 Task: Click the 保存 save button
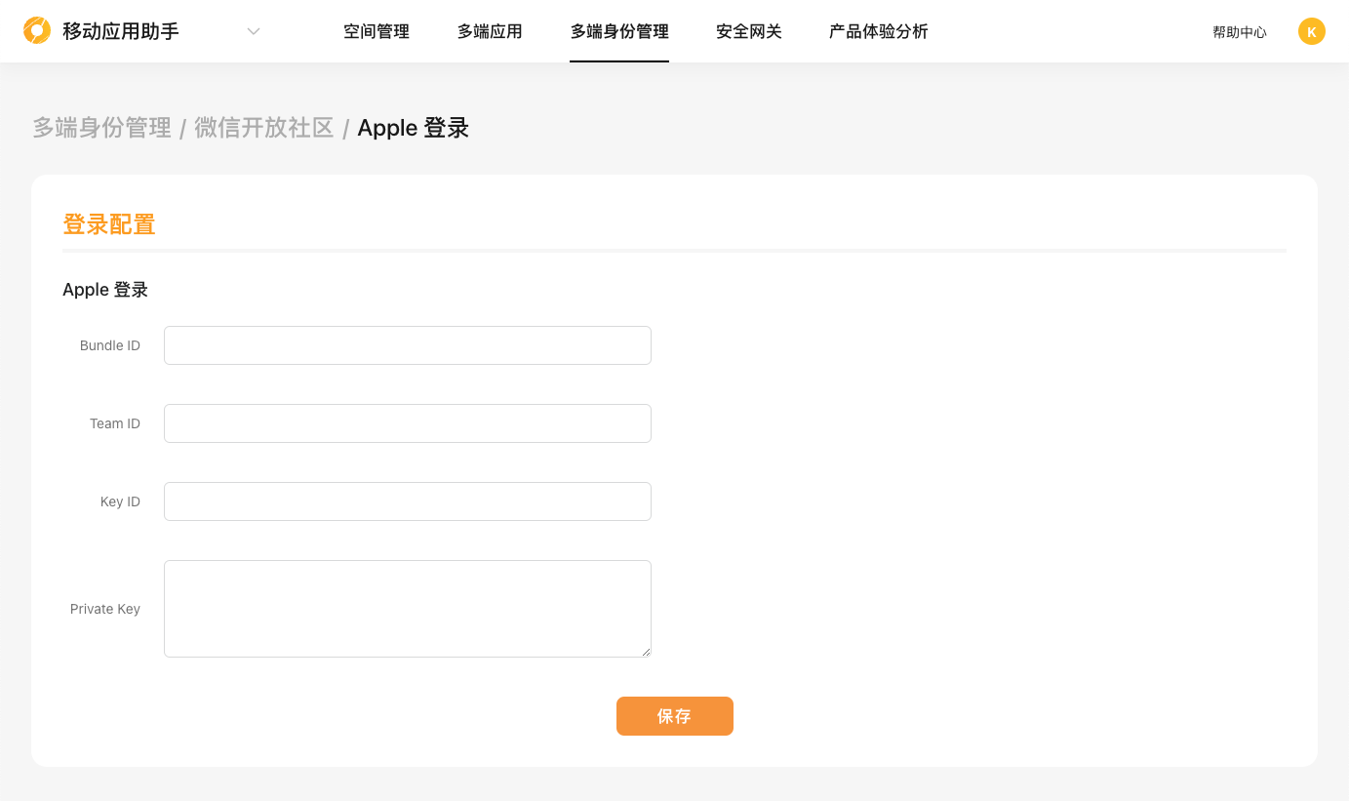(675, 716)
